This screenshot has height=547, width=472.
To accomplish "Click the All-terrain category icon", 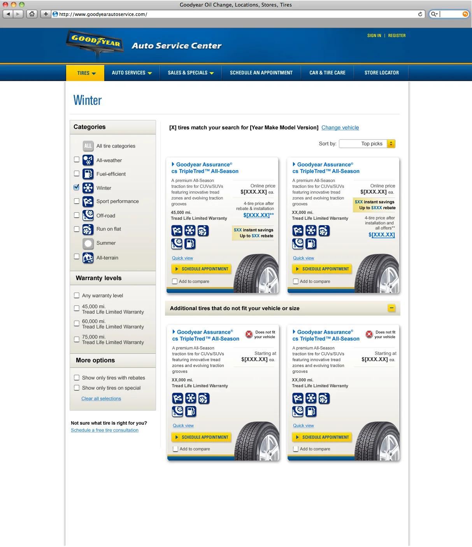I will tap(88, 258).
